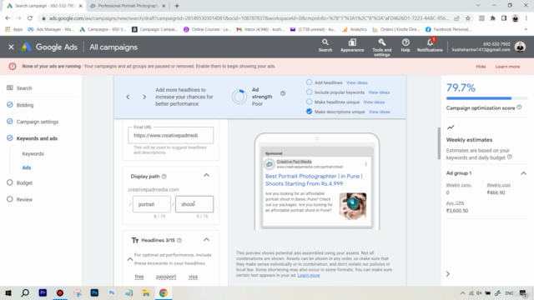Click the Google Ads logo
The width and height of the screenshot is (534, 300).
click(49, 47)
